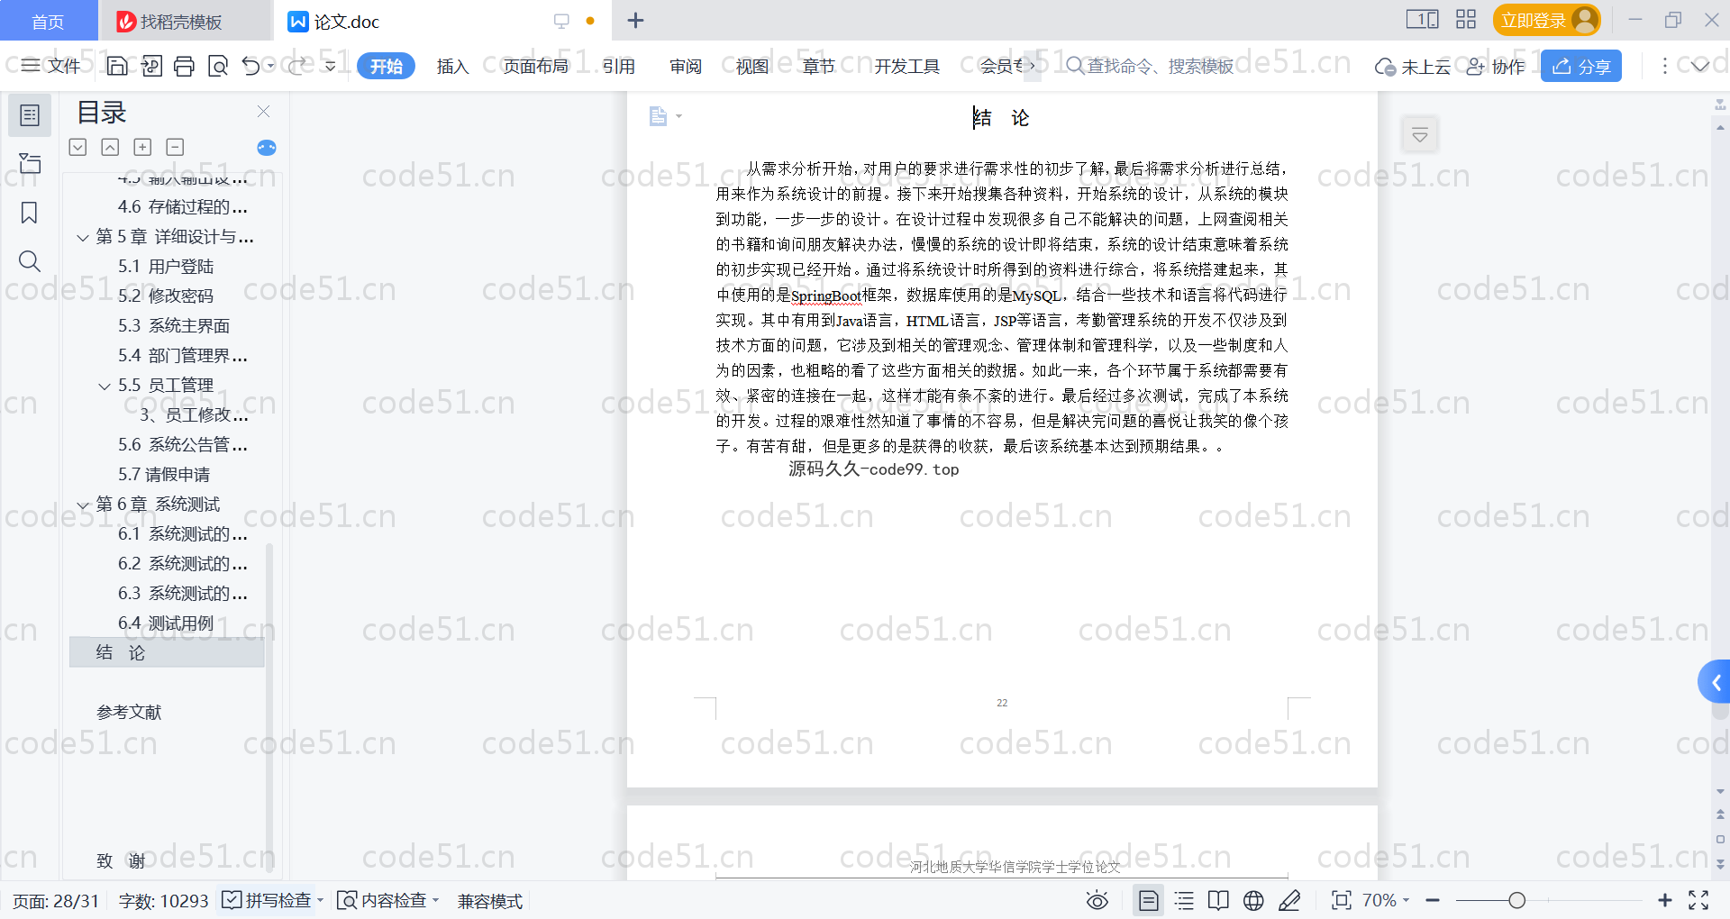Collapse the 5.5 员工管理 outline entry
Screen dimensions: 1730x919
(x=105, y=387)
